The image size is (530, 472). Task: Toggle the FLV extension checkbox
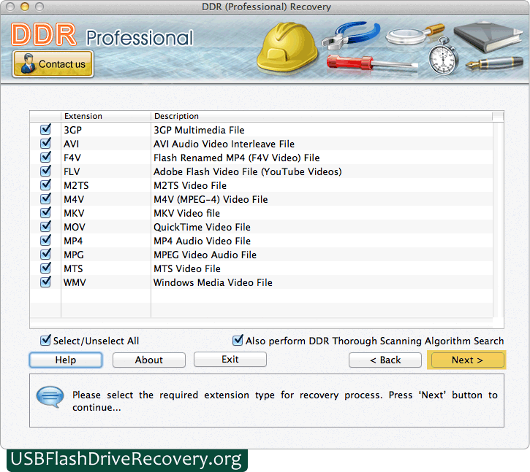pyautogui.click(x=45, y=171)
